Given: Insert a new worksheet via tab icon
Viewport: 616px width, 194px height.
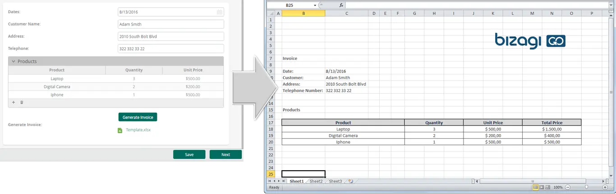Looking at the screenshot, I should click(x=350, y=181).
